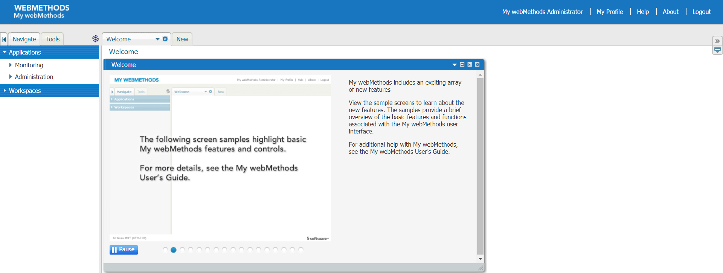Select the sixth slideshow indicator dot
This screenshot has height=273, width=723.
207,250
